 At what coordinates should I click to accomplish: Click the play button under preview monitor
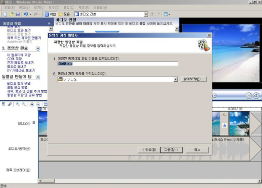(x=215, y=96)
